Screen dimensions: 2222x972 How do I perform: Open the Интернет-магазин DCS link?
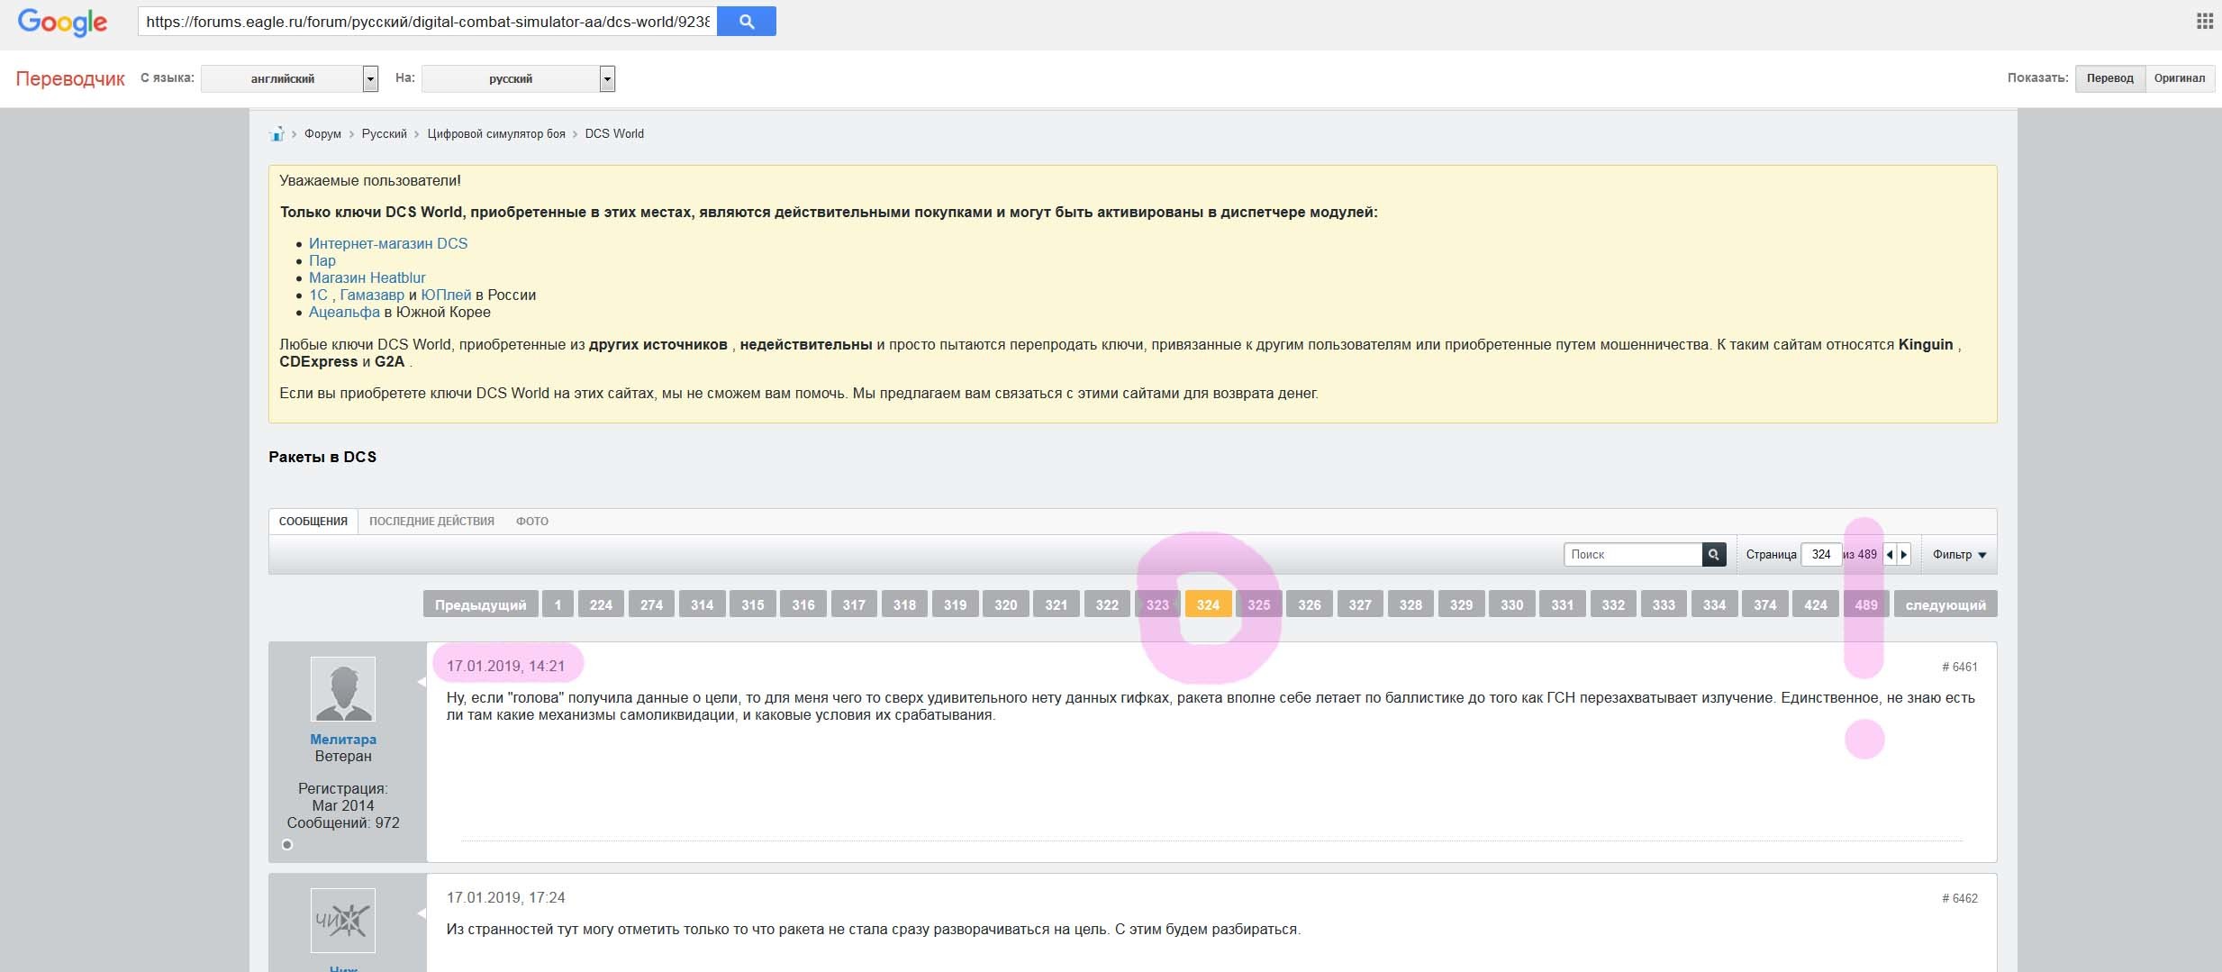coord(388,243)
